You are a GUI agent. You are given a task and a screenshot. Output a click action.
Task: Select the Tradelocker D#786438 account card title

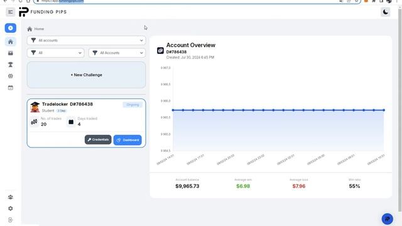click(67, 104)
